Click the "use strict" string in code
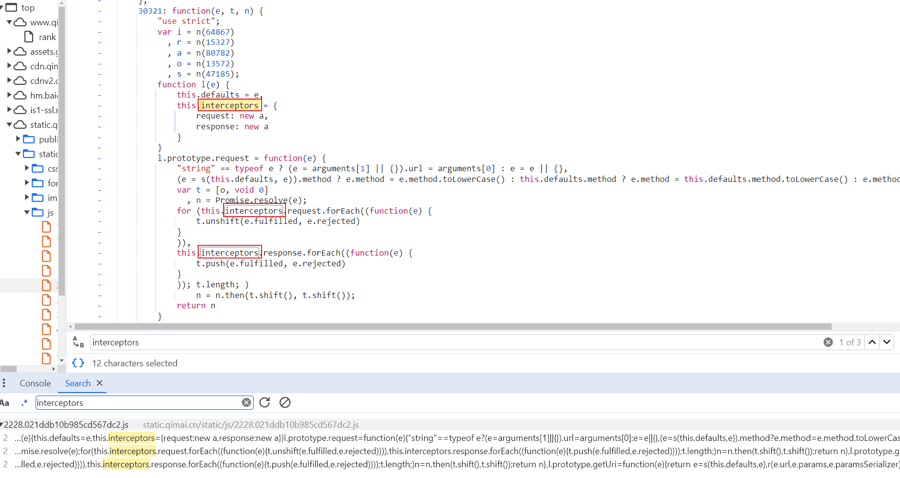The image size is (900, 478). point(186,21)
